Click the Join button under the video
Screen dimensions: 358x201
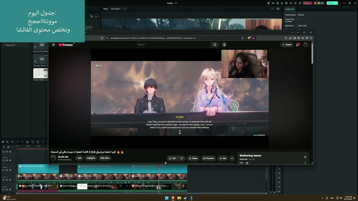coord(79,158)
